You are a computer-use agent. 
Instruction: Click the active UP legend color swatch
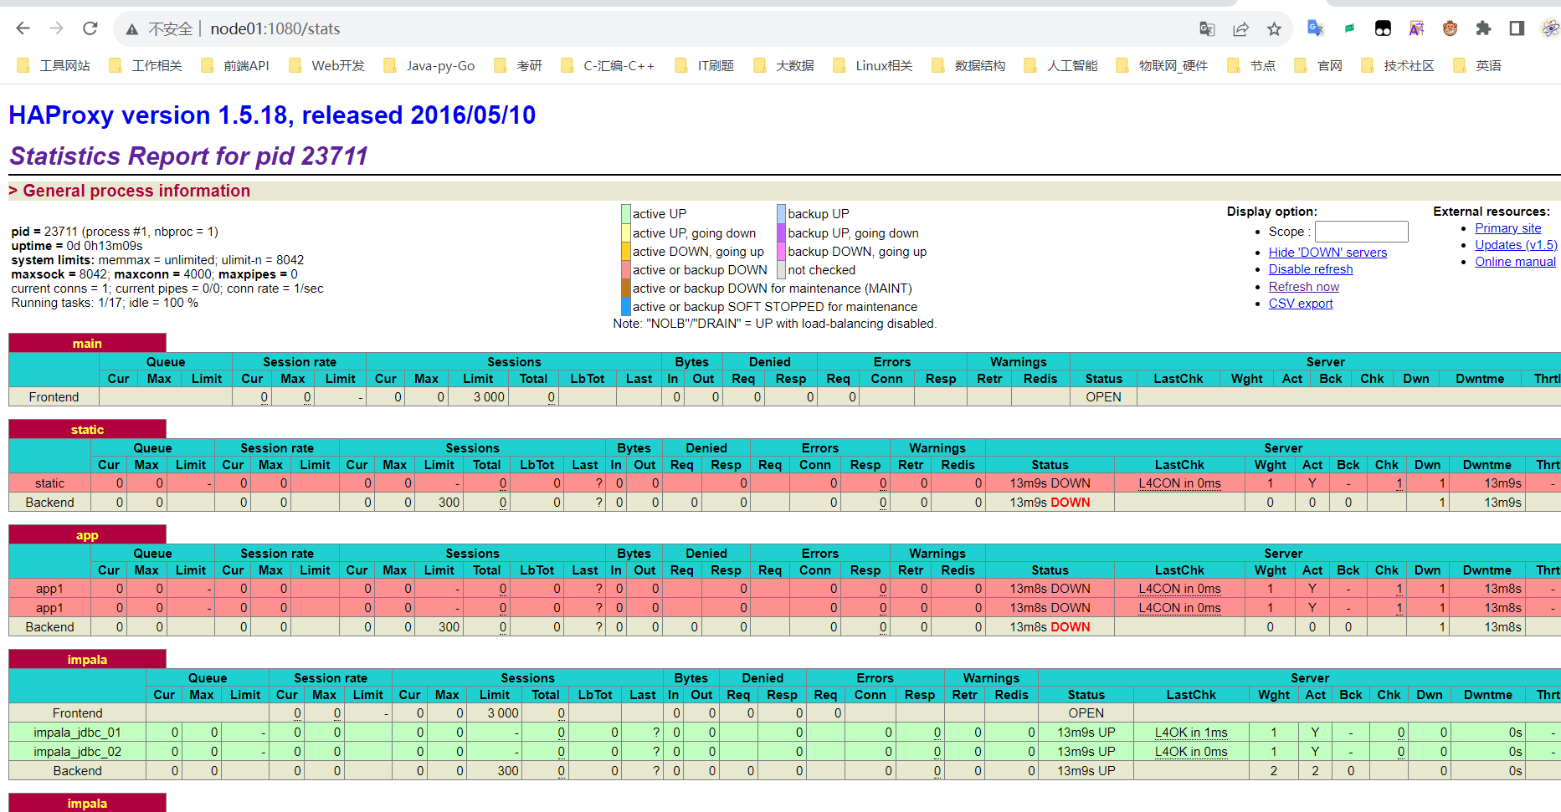tap(626, 214)
